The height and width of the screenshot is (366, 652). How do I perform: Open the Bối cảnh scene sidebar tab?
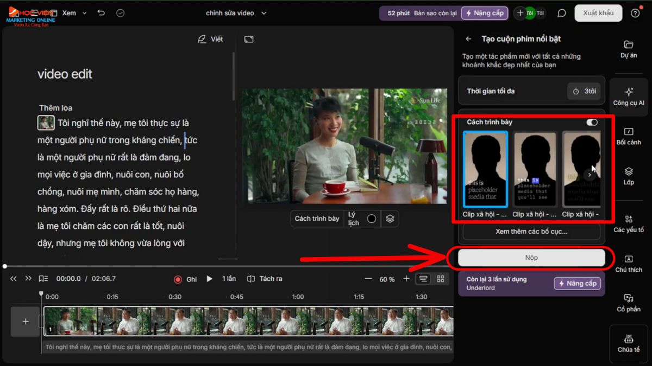tap(629, 137)
